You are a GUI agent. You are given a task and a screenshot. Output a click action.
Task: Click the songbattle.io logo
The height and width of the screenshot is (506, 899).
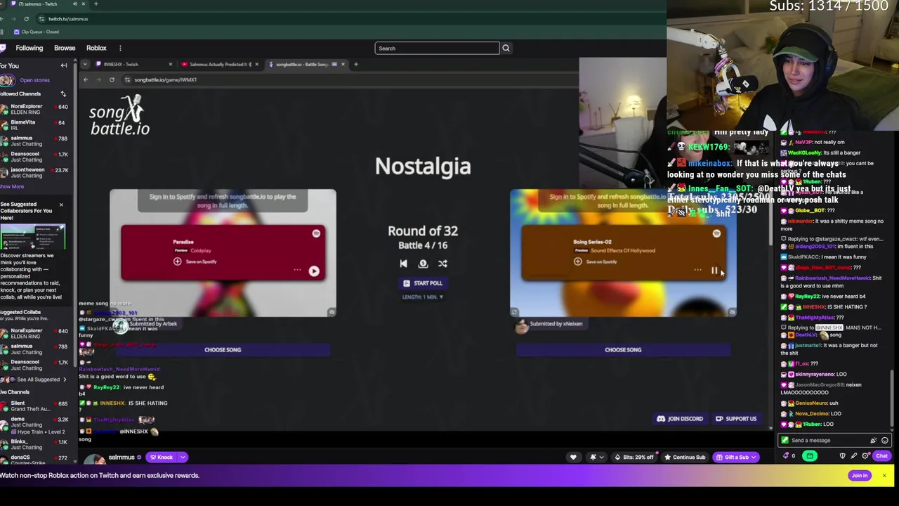point(119,116)
